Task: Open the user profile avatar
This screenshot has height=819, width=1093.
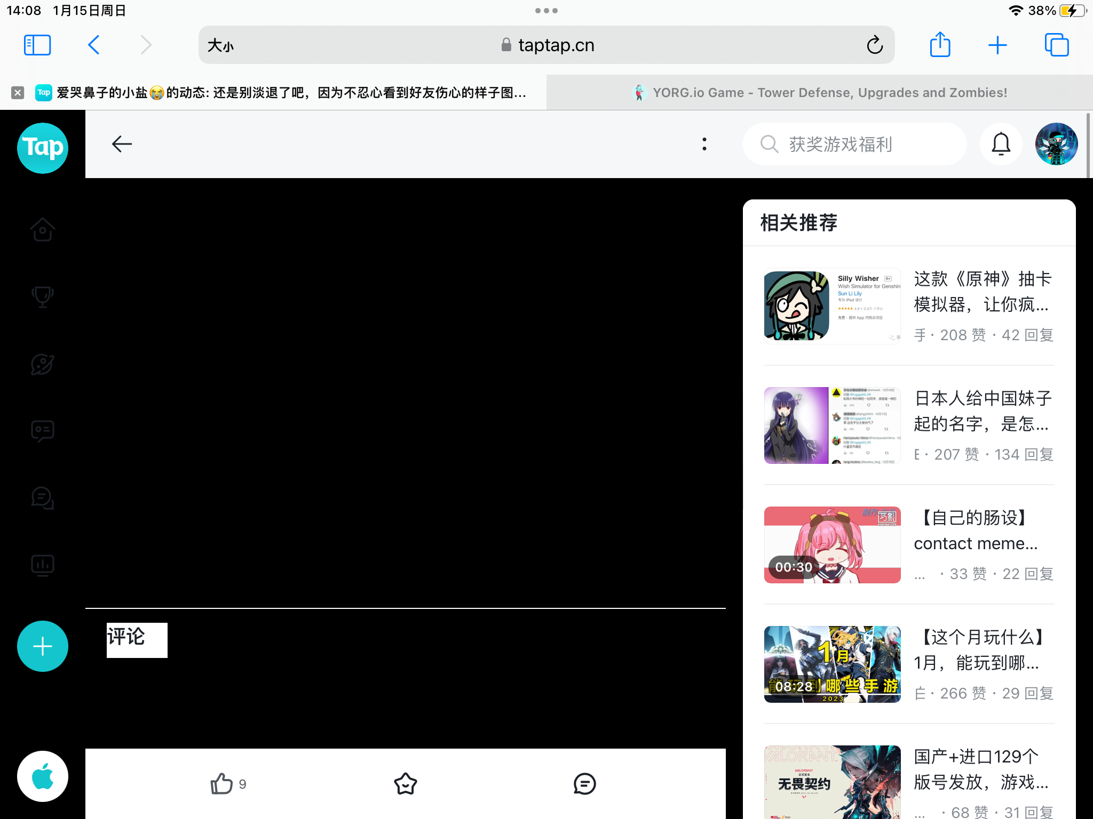Action: [x=1056, y=144]
